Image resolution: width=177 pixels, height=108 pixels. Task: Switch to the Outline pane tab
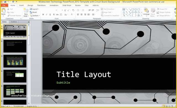pos(14,22)
